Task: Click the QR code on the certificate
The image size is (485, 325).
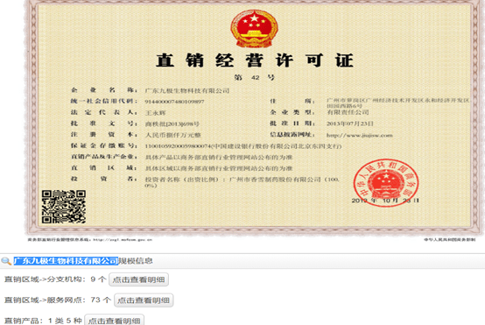Action: [x=64, y=207]
